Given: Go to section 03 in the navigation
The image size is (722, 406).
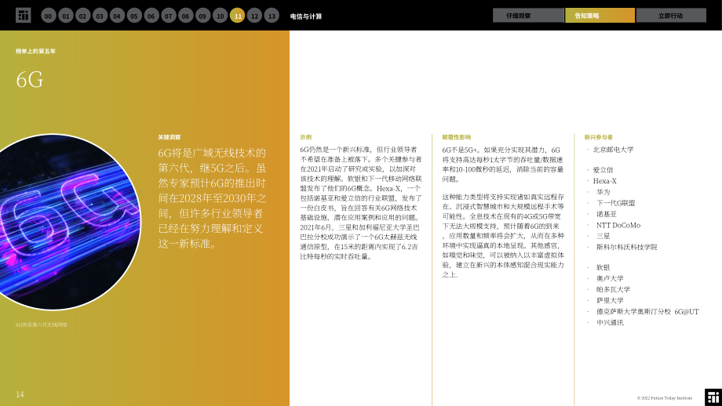Looking at the screenshot, I should coord(100,16).
